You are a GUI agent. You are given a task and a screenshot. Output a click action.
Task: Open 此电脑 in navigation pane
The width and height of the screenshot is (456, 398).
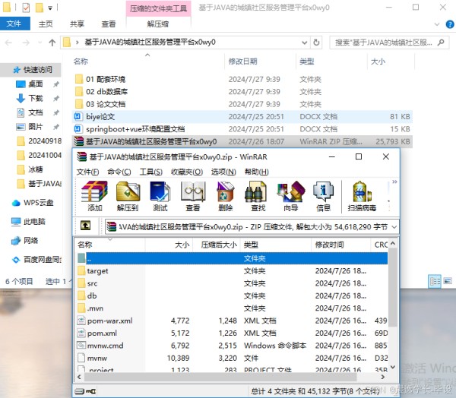pos(29,222)
